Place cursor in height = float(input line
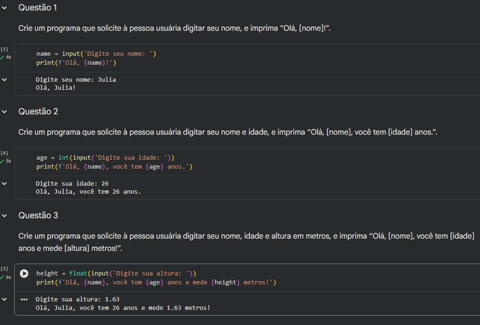 click(116, 274)
